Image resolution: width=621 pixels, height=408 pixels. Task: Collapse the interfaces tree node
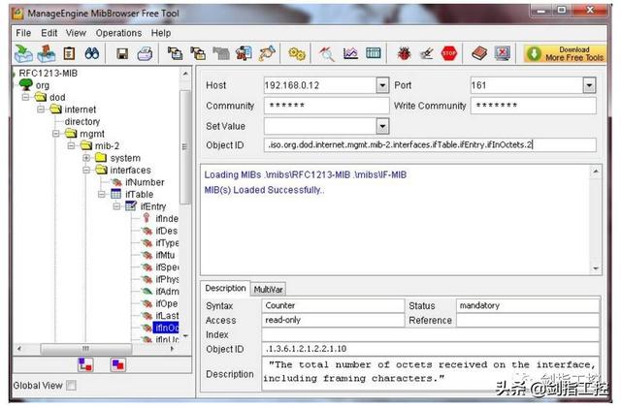coord(86,171)
